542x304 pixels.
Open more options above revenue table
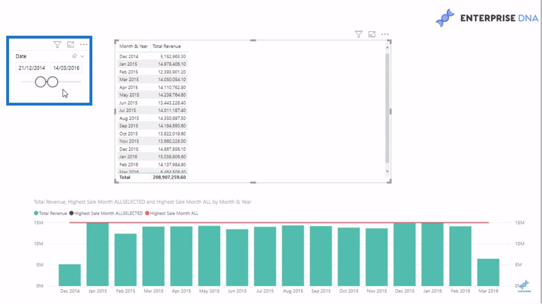pos(385,34)
